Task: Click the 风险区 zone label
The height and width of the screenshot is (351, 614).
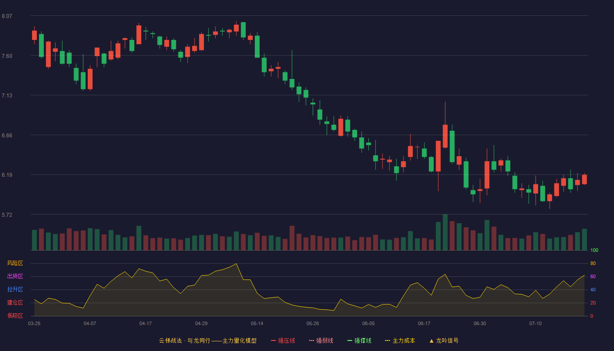Action: pyautogui.click(x=15, y=263)
